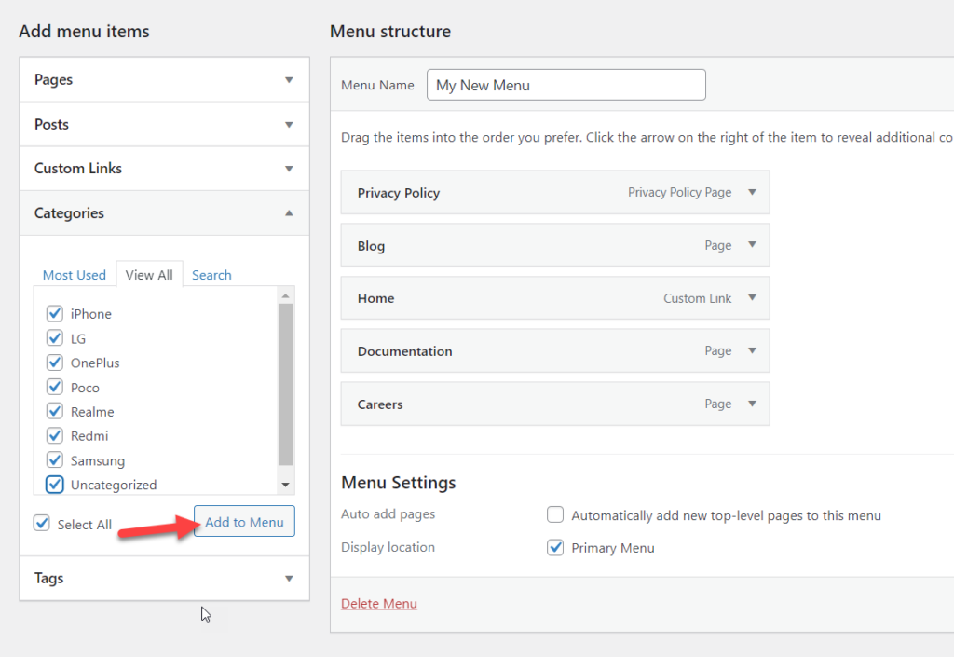
Task: Select the Documentation menu item title
Action: click(404, 351)
